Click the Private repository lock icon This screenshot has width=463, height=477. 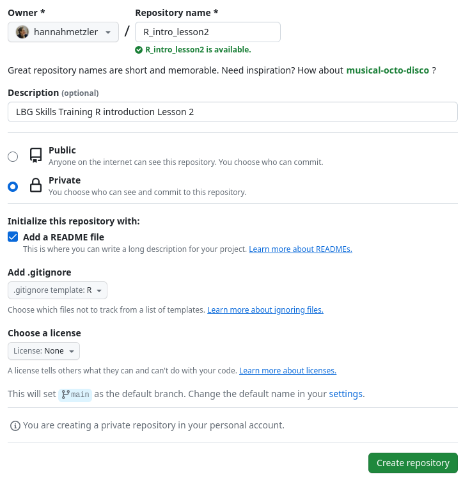click(x=36, y=186)
